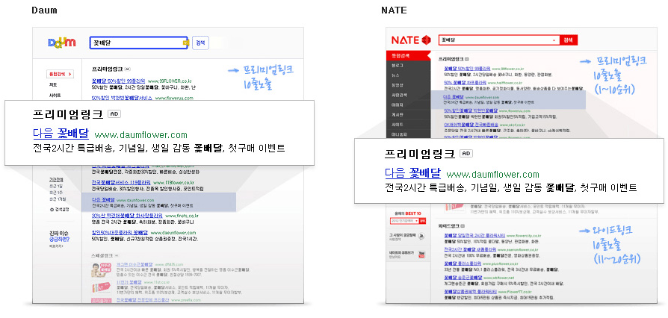The image size is (668, 318).
Task: Click the AD badge in NATE enlarged callout
Action: 466,154
